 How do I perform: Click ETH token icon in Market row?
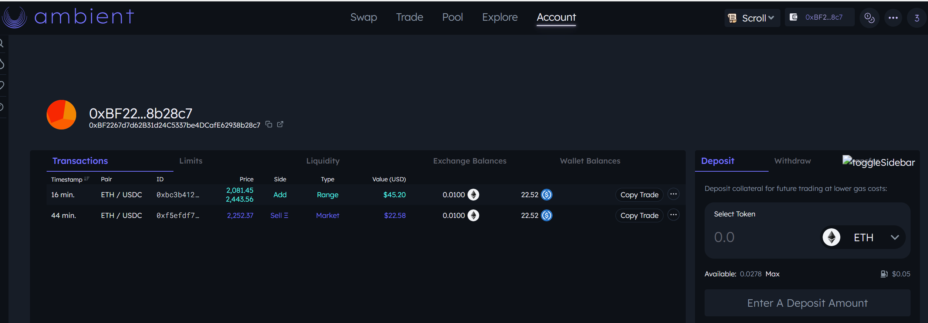point(473,215)
